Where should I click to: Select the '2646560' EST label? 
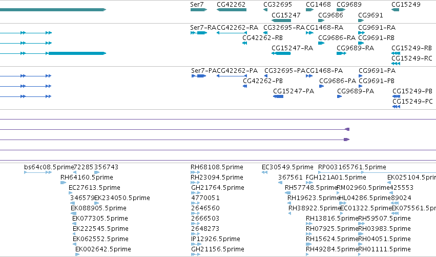(205, 208)
